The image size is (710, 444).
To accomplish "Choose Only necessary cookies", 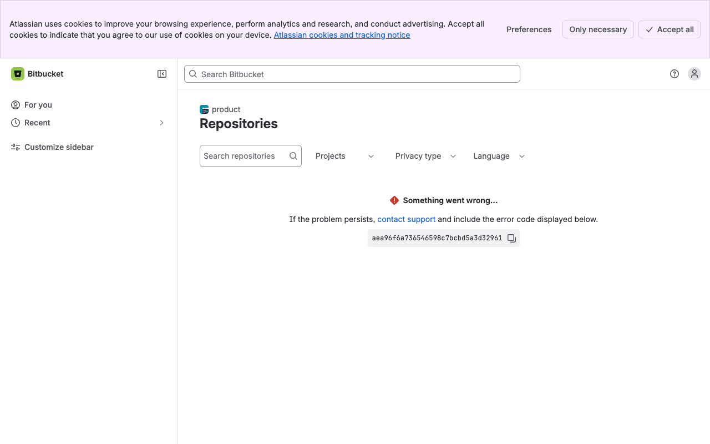I will coord(598,29).
